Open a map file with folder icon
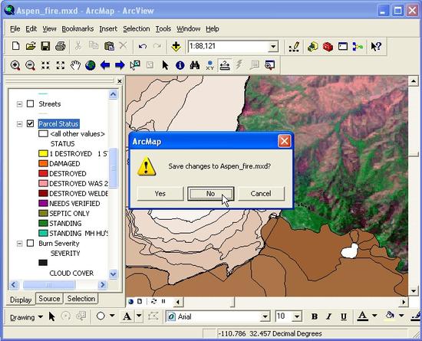The width and height of the screenshot is (422, 341). (31, 46)
